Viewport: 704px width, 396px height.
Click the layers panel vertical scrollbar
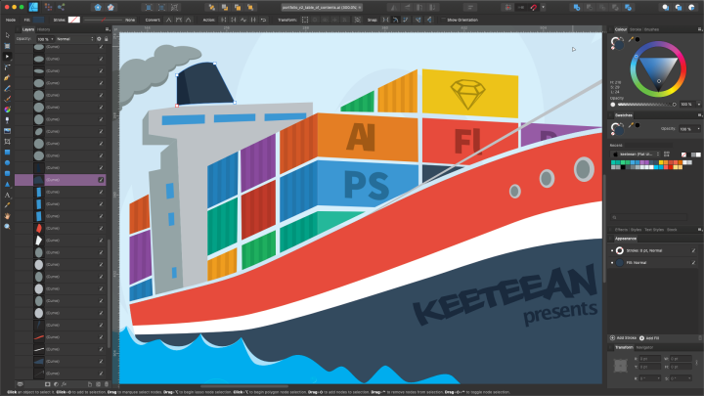(x=109, y=293)
